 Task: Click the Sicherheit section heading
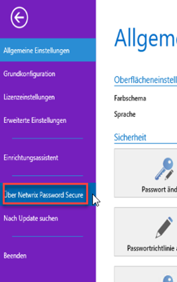[x=130, y=137]
